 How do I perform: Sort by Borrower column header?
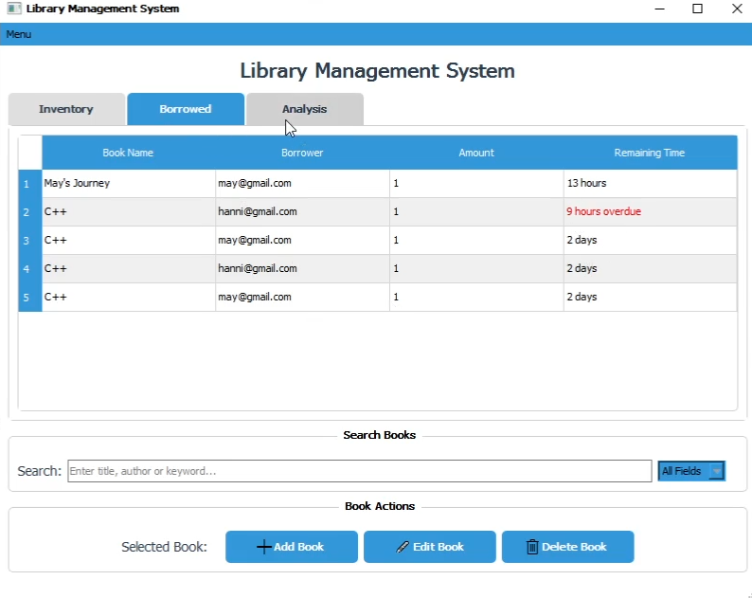tap(302, 153)
